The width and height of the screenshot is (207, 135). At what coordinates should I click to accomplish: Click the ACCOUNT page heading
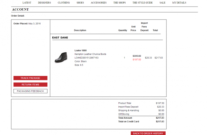[20, 9]
